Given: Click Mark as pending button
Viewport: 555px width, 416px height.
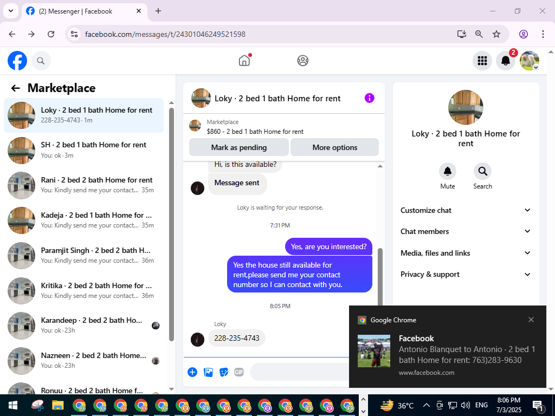Looking at the screenshot, I should click(x=239, y=147).
